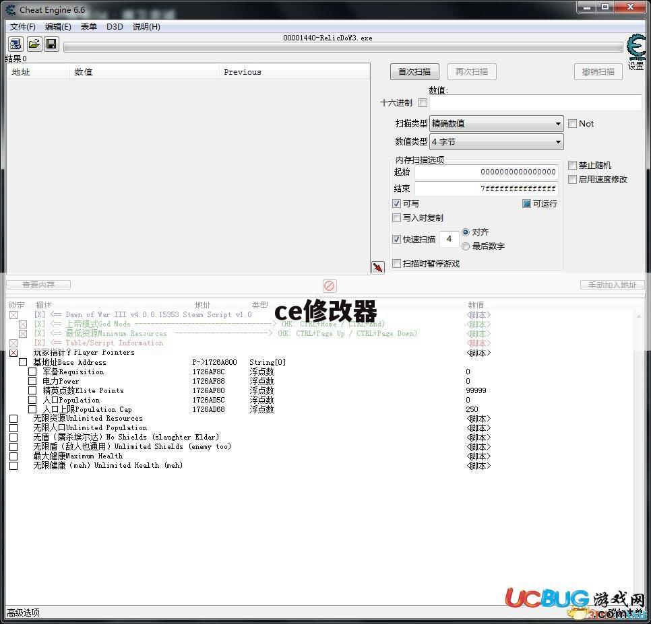Enable the 无限资源Unlimited Resources script
The height and width of the screenshot is (624, 651).
point(13,419)
